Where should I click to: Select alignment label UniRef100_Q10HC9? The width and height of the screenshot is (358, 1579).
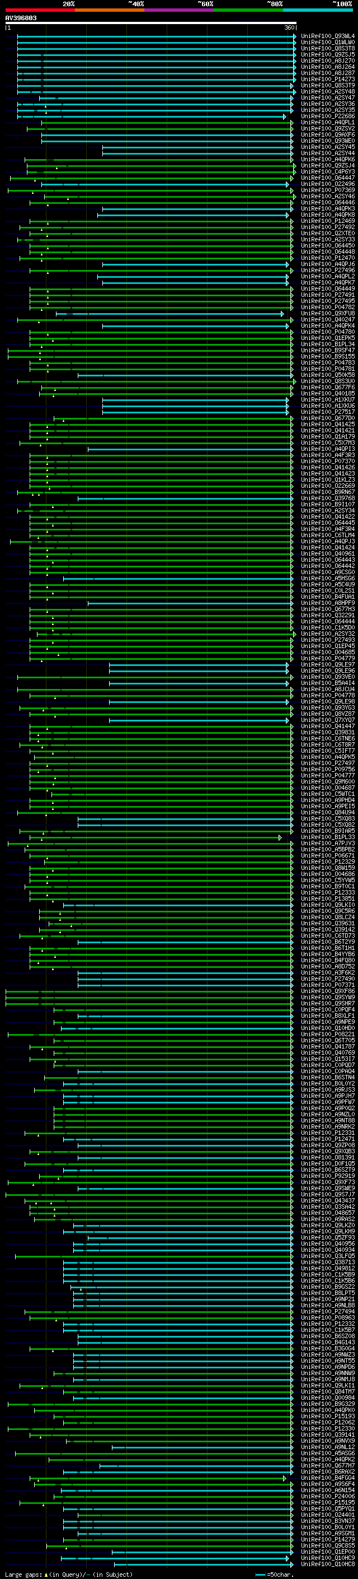[327, 1558]
